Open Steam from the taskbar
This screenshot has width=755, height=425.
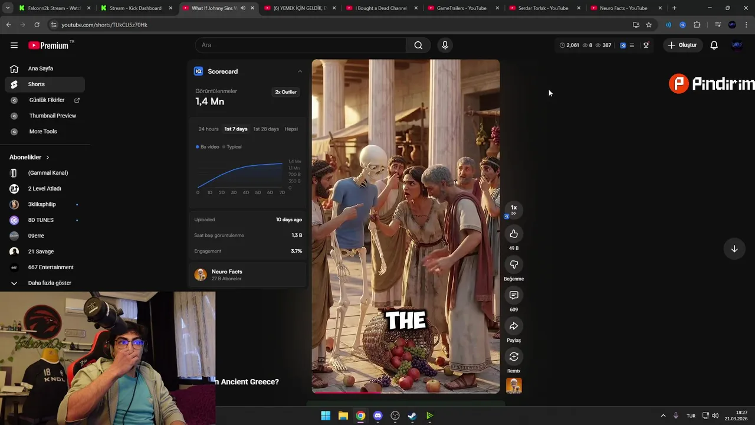(412, 416)
